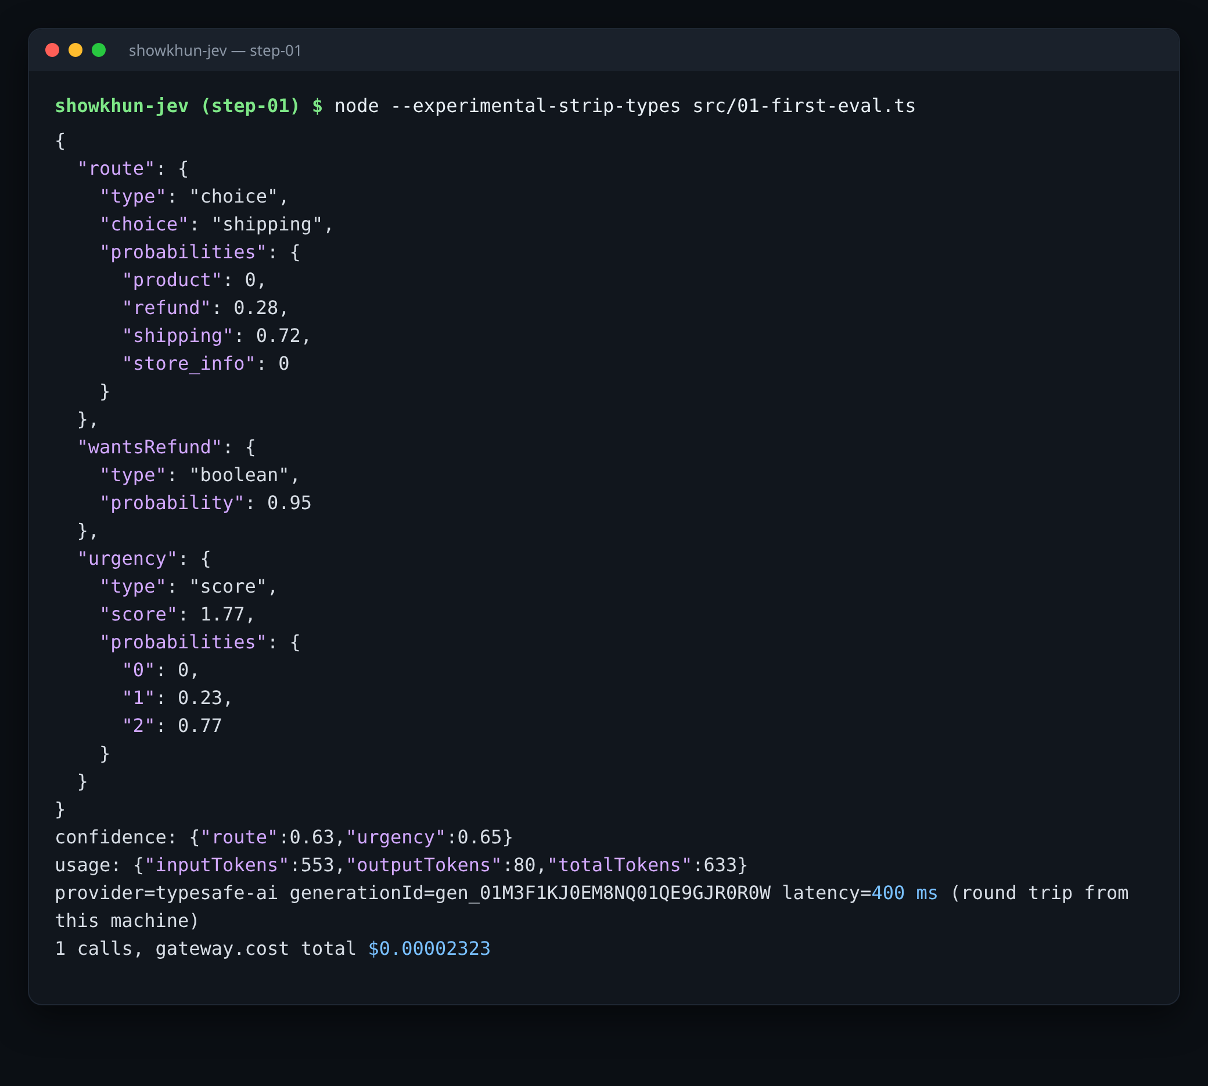Click the '"1": 0.23' probability line
Screen dimensions: 1208x1086
tap(177, 698)
